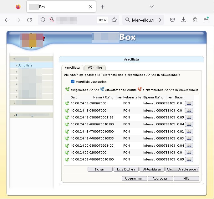Viewport: 214px width, 199px height.
Task: Click the 'Name / Rufnummer' column header
Action: point(108,97)
